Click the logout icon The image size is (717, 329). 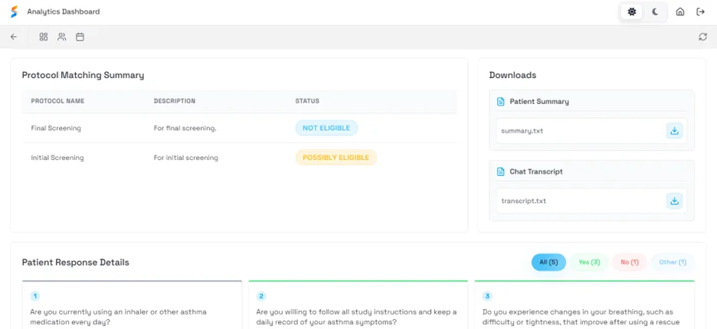point(700,12)
